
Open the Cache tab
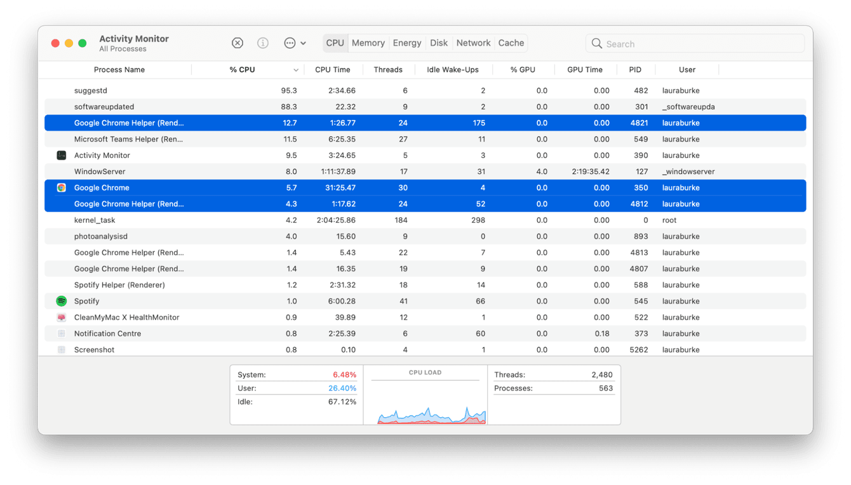tap(511, 43)
